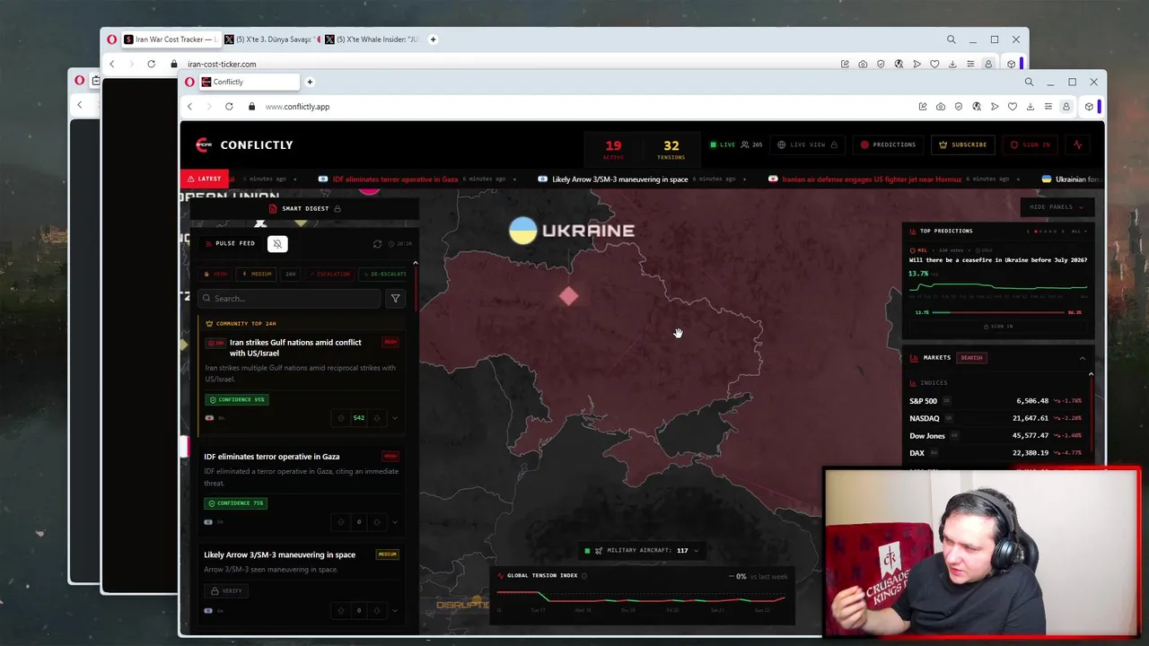Click the Conflictly logo in the header
Viewport: 1149px width, 646px height.
pos(244,144)
